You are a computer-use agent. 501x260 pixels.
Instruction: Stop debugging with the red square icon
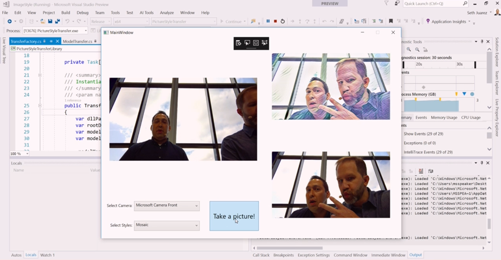[275, 22]
